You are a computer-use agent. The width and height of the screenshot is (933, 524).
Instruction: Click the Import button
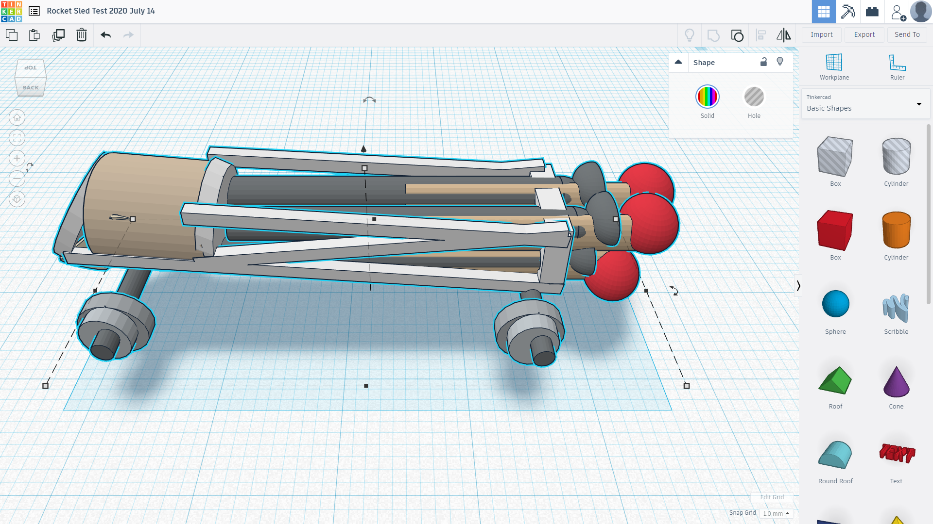(821, 34)
